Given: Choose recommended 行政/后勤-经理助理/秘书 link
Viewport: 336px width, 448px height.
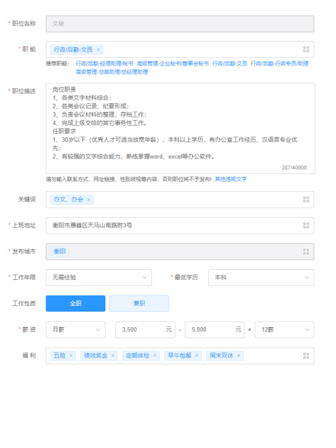Looking at the screenshot, I should point(104,64).
